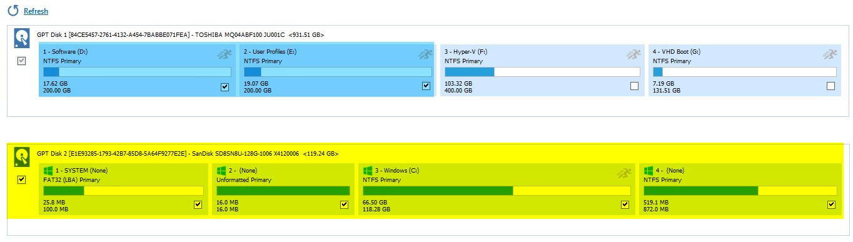Uncheck the 16.0 MB Unformatted partition checkbox
Image resolution: width=853 pixels, height=242 pixels.
tap(344, 204)
